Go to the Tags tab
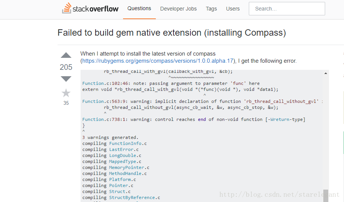 click(211, 9)
